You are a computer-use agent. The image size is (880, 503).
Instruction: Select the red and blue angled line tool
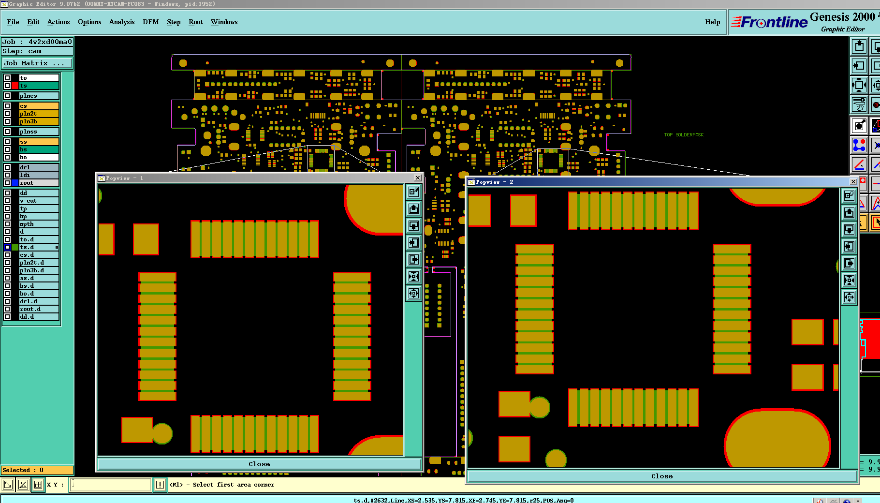click(859, 164)
